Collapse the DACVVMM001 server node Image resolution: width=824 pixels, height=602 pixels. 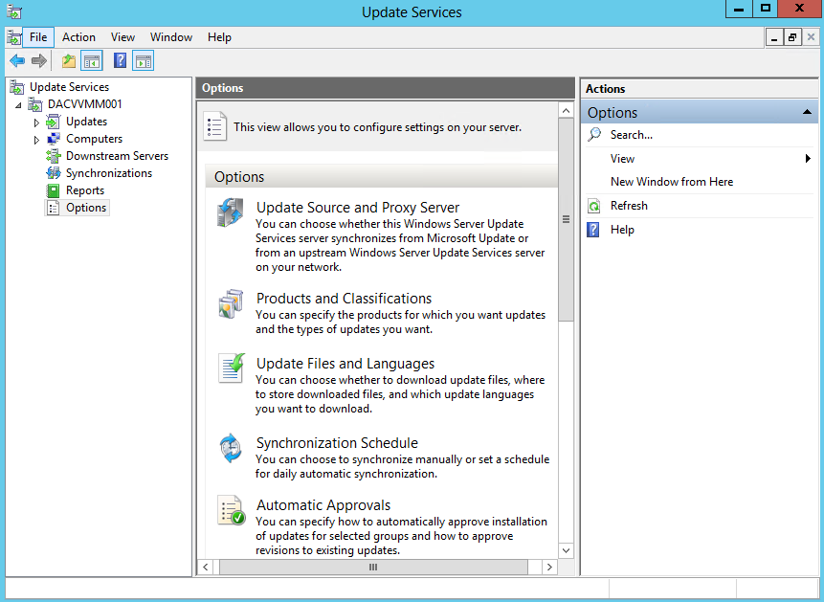pos(19,104)
